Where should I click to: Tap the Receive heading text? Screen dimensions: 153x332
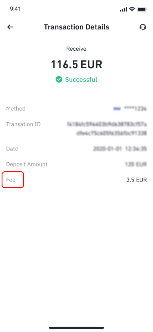tap(77, 49)
